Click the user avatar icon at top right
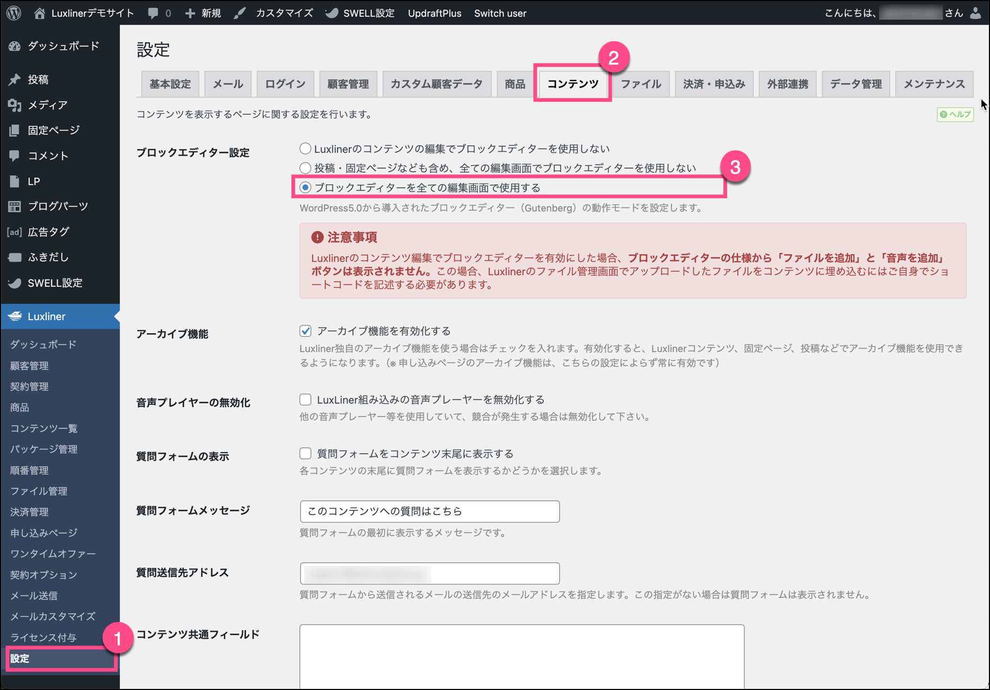Image resolution: width=990 pixels, height=690 pixels. click(x=975, y=13)
